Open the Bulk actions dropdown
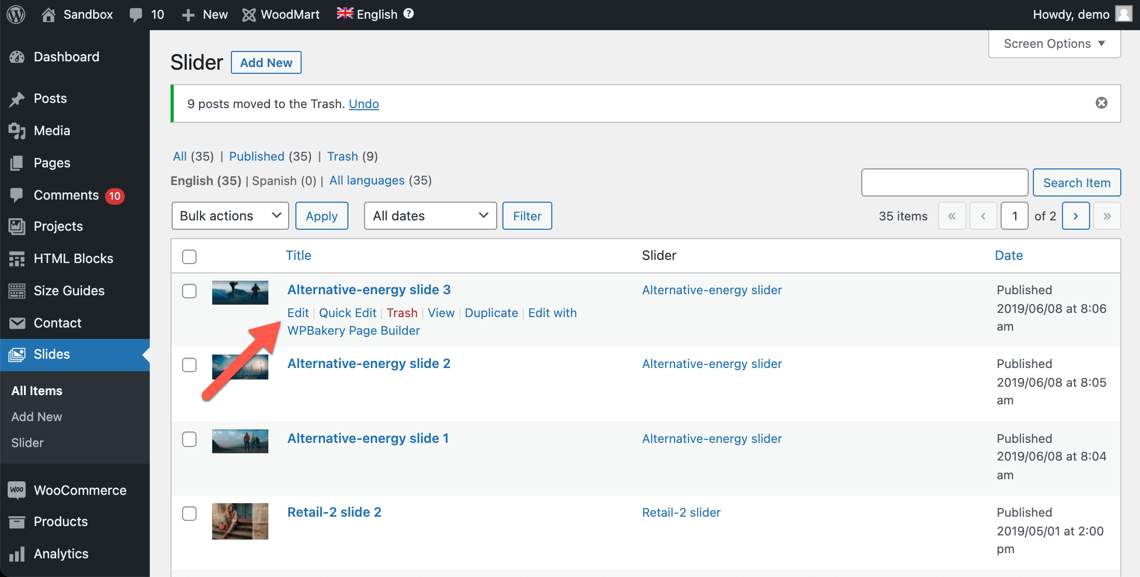Screen dimensions: 1140x577 [x=230, y=216]
